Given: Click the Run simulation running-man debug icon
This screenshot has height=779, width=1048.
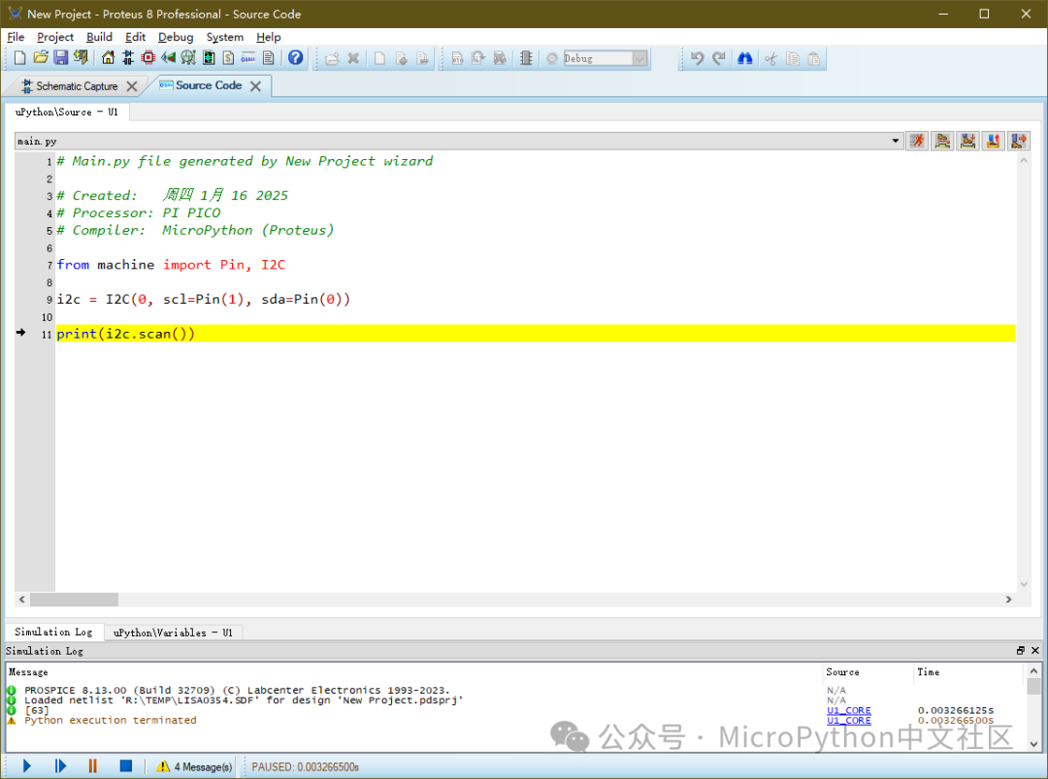Looking at the screenshot, I should coord(917,141).
